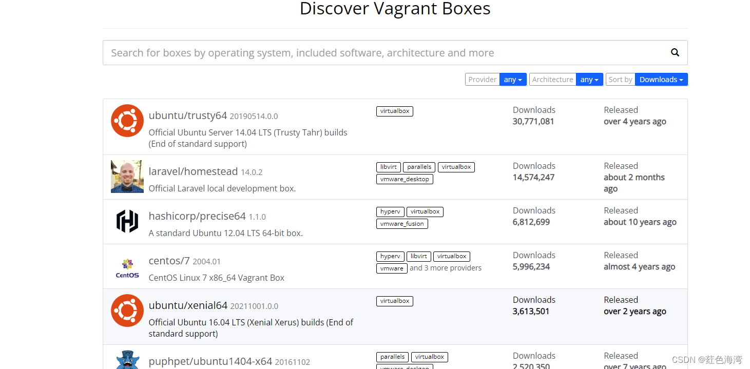Click virtualbox tag on hashicorp/precise64 row
Image resolution: width=750 pixels, height=369 pixels.
pos(425,211)
